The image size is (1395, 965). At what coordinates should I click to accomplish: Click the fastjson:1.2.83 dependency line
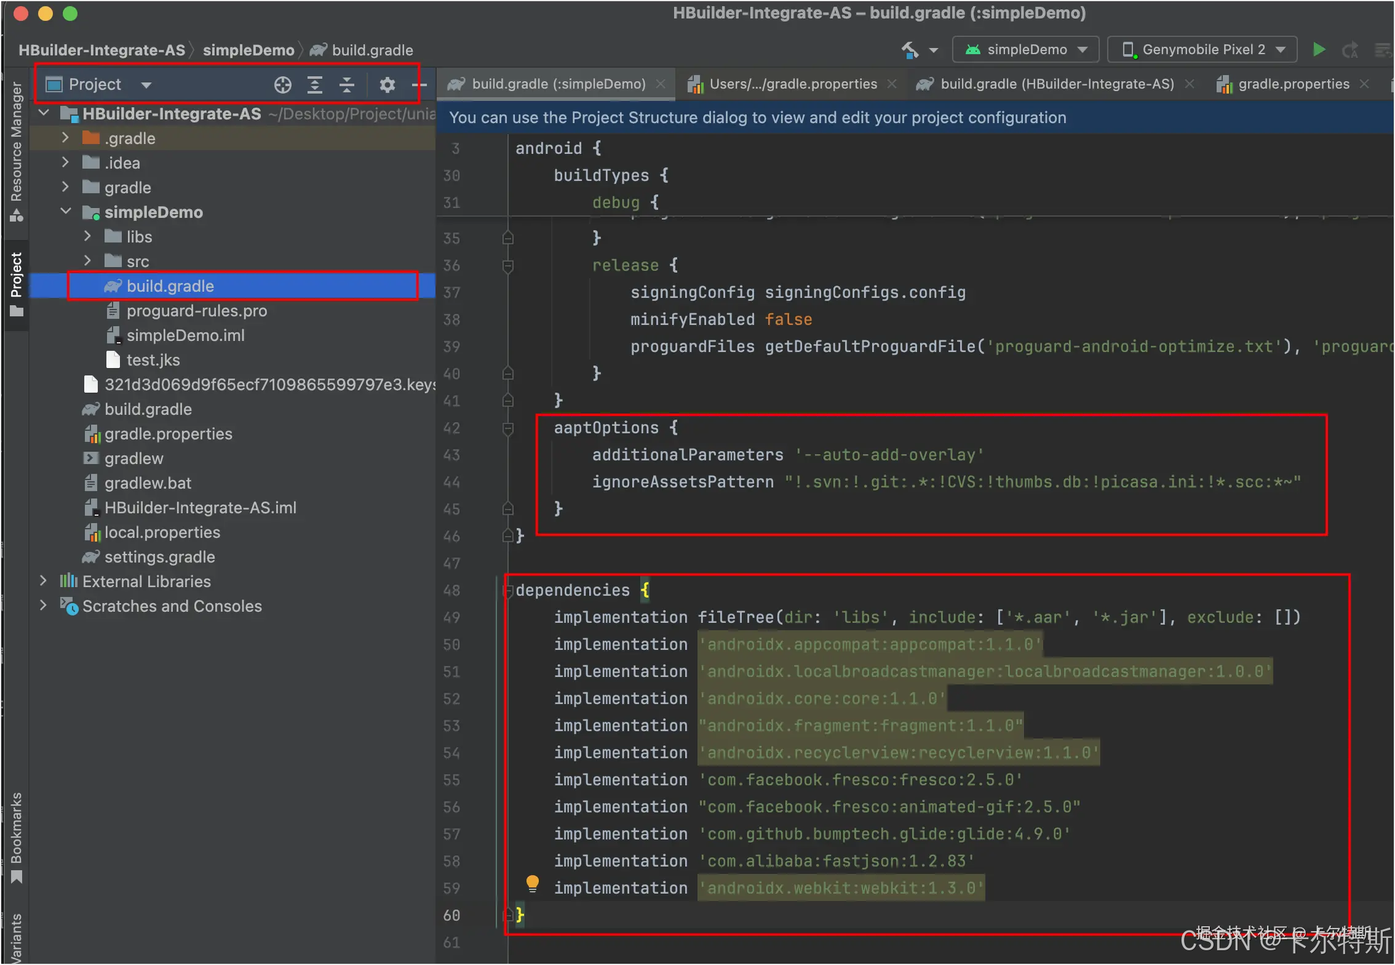coord(765,861)
